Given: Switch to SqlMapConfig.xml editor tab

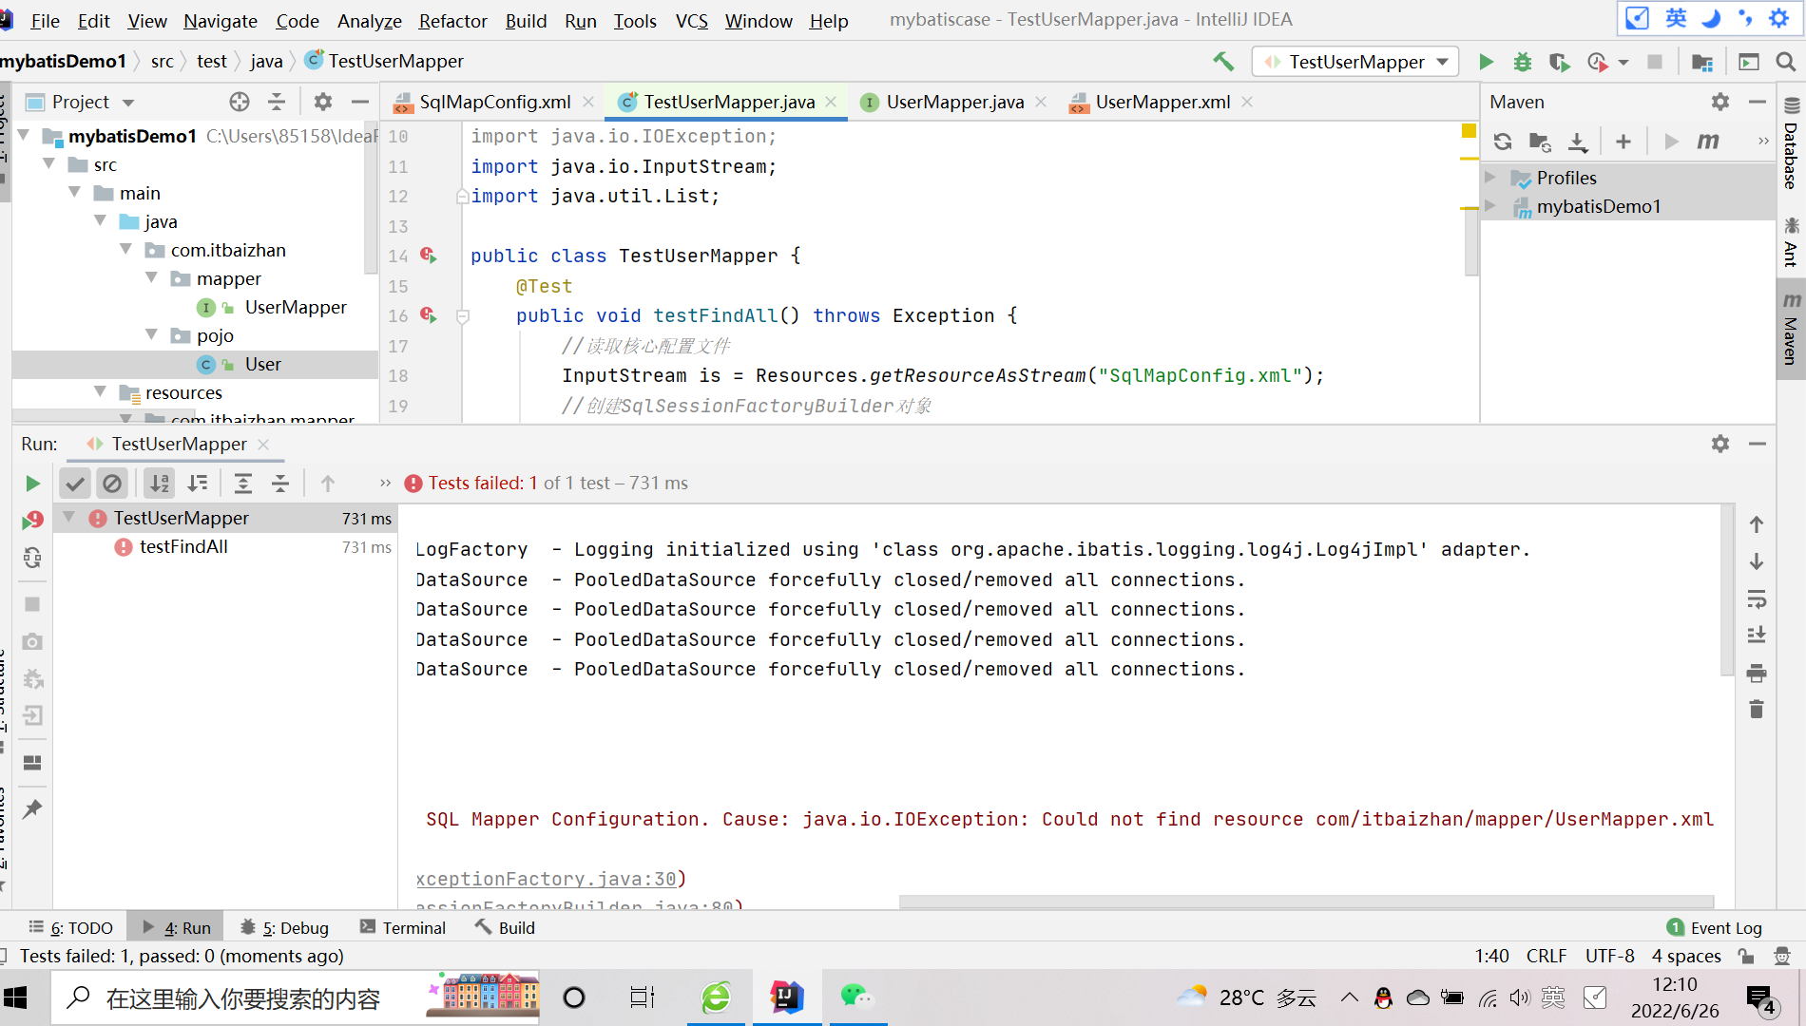Looking at the screenshot, I should point(494,102).
